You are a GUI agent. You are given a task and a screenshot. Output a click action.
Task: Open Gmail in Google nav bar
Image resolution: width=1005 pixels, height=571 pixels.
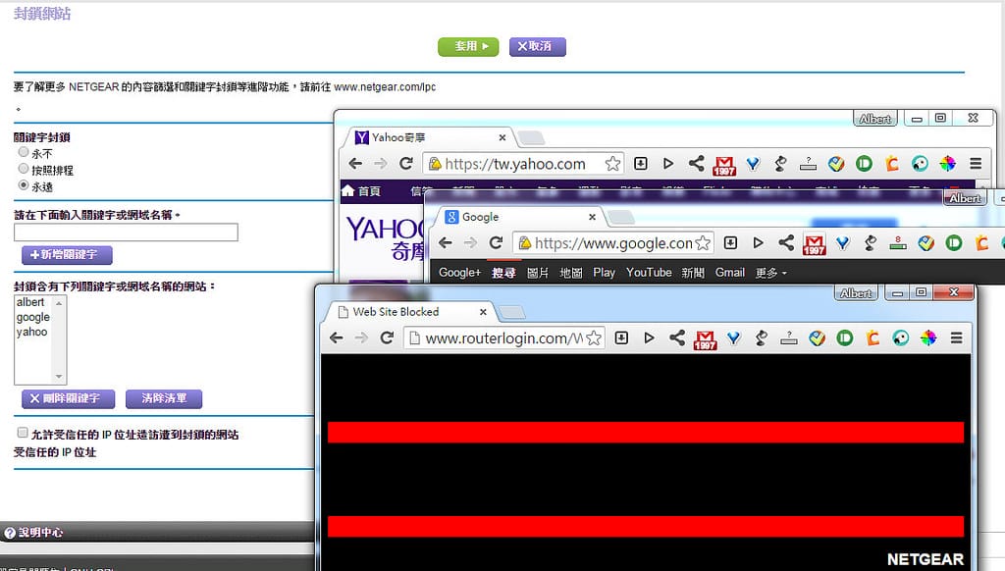(x=729, y=273)
